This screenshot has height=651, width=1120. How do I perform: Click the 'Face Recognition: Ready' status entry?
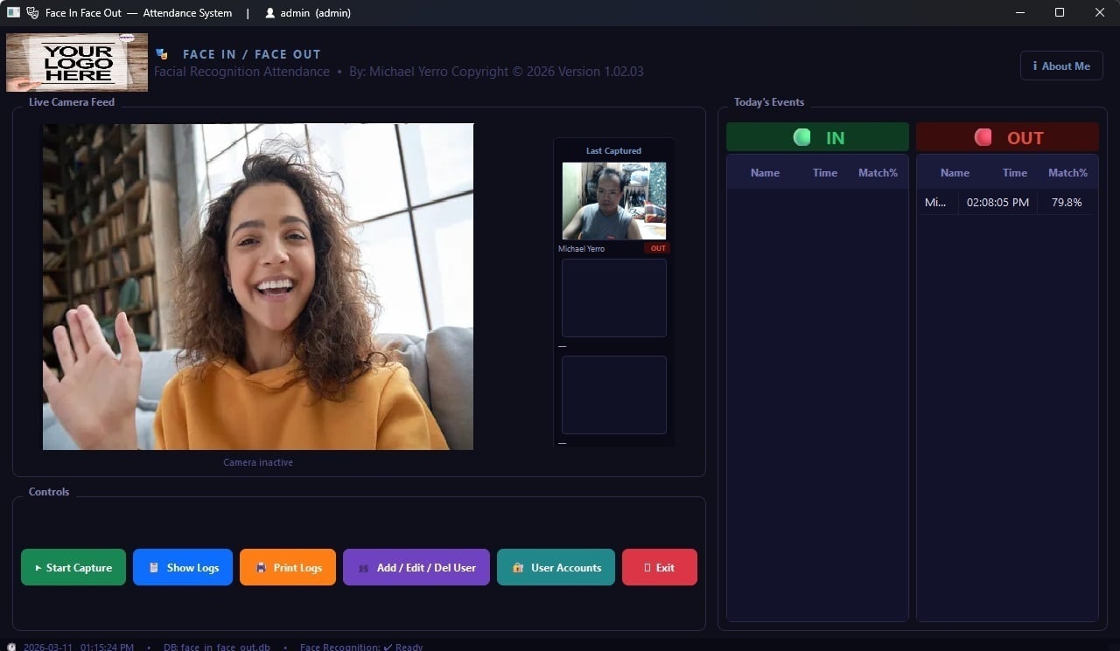coord(361,648)
